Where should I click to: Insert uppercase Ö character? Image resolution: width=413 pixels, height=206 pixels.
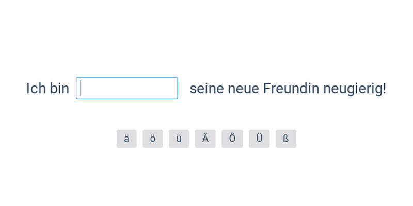[x=232, y=139]
